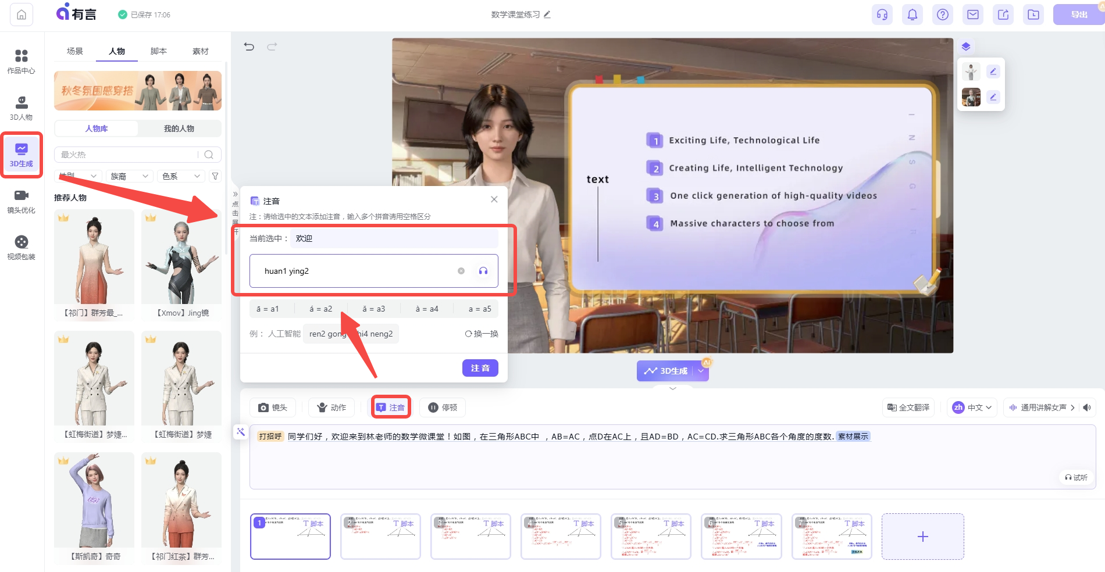Redo the last action
This screenshot has width=1105, height=572.
click(x=272, y=47)
